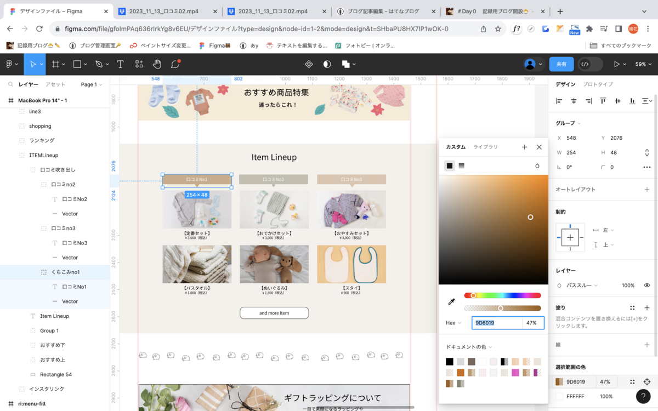The image size is (658, 411).
Task: Create style with plus in color picker
Action: click(x=524, y=147)
